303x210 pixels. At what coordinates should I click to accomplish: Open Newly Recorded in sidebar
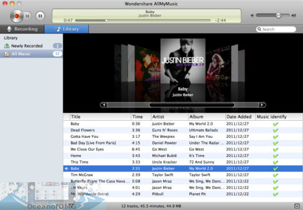(31, 46)
